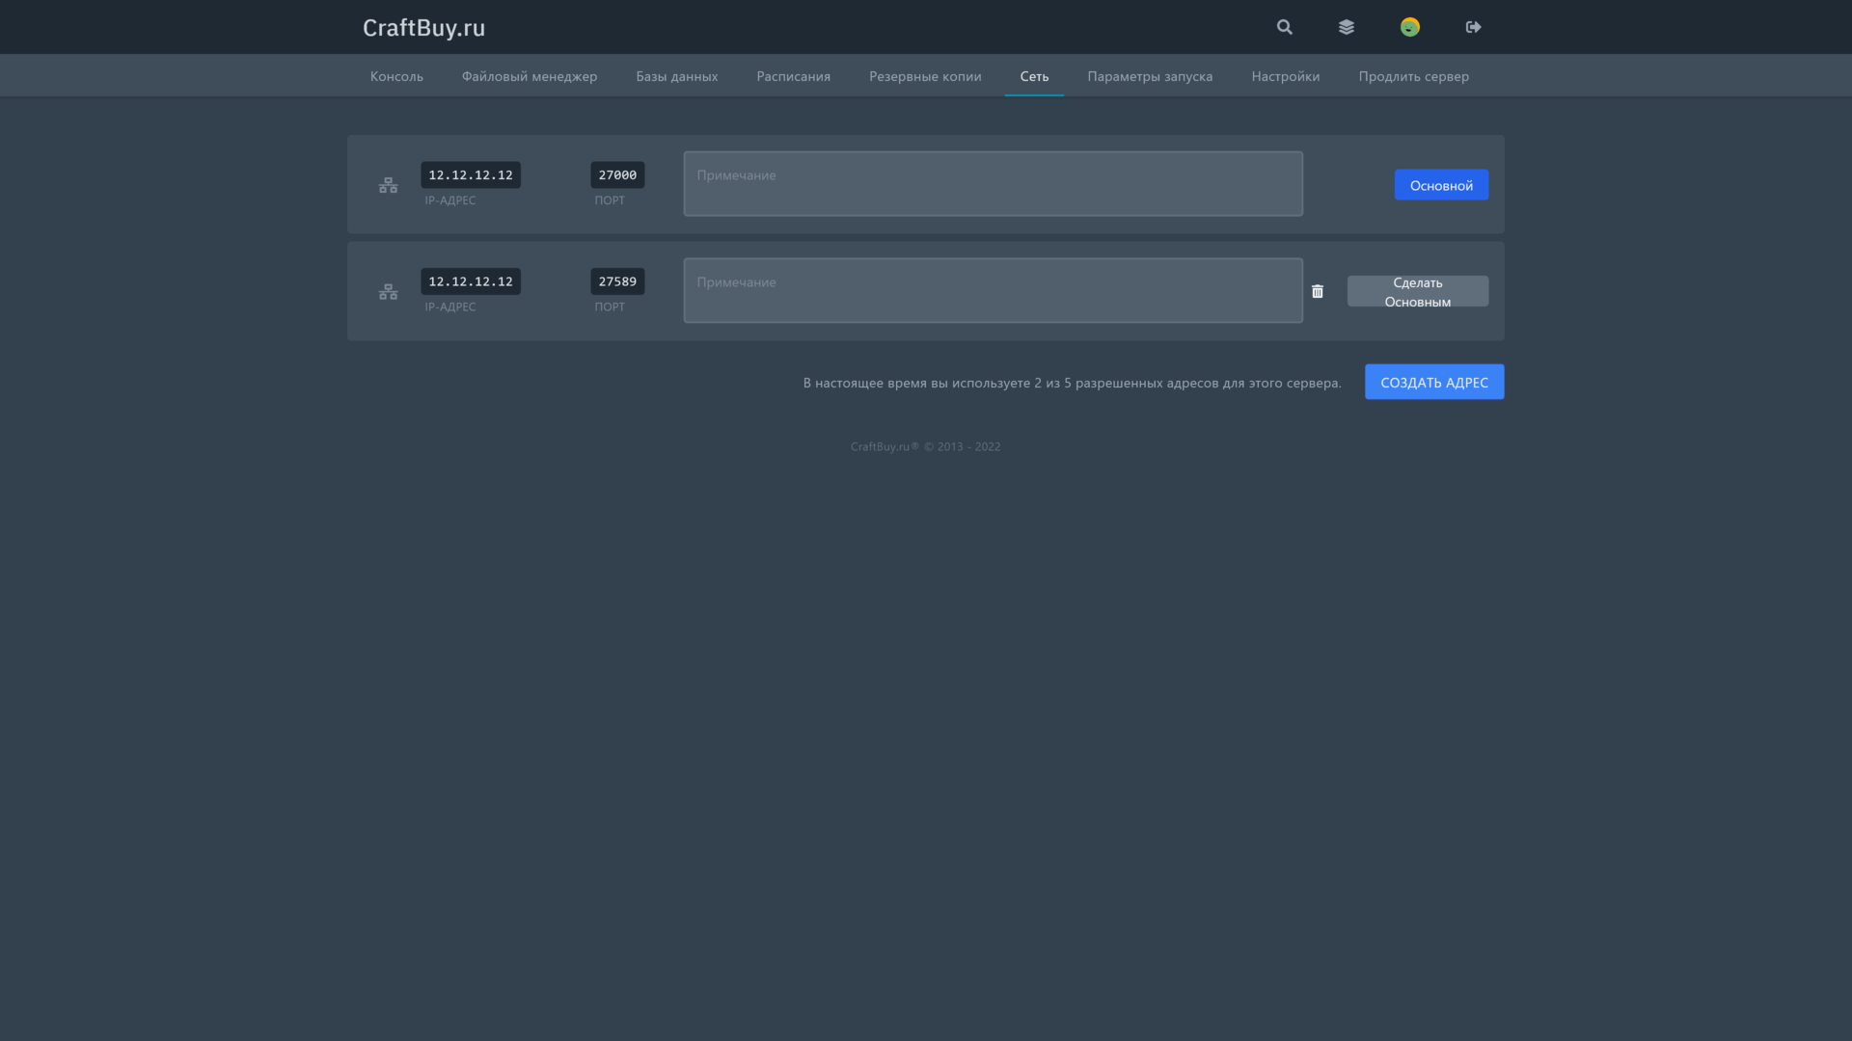The height and width of the screenshot is (1041, 1852).
Task: Open the servers layers icon
Action: coord(1347,27)
